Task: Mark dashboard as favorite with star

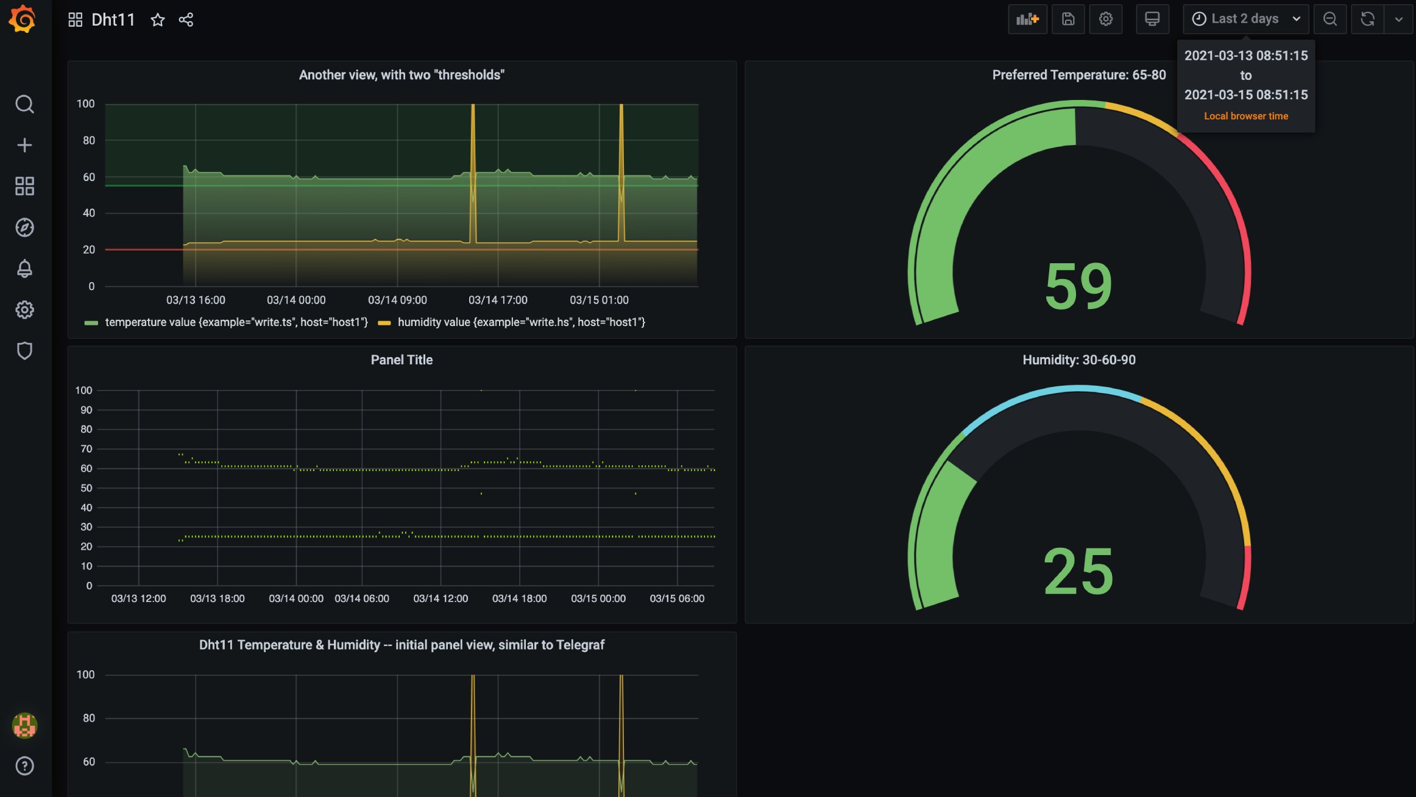Action: click(158, 20)
